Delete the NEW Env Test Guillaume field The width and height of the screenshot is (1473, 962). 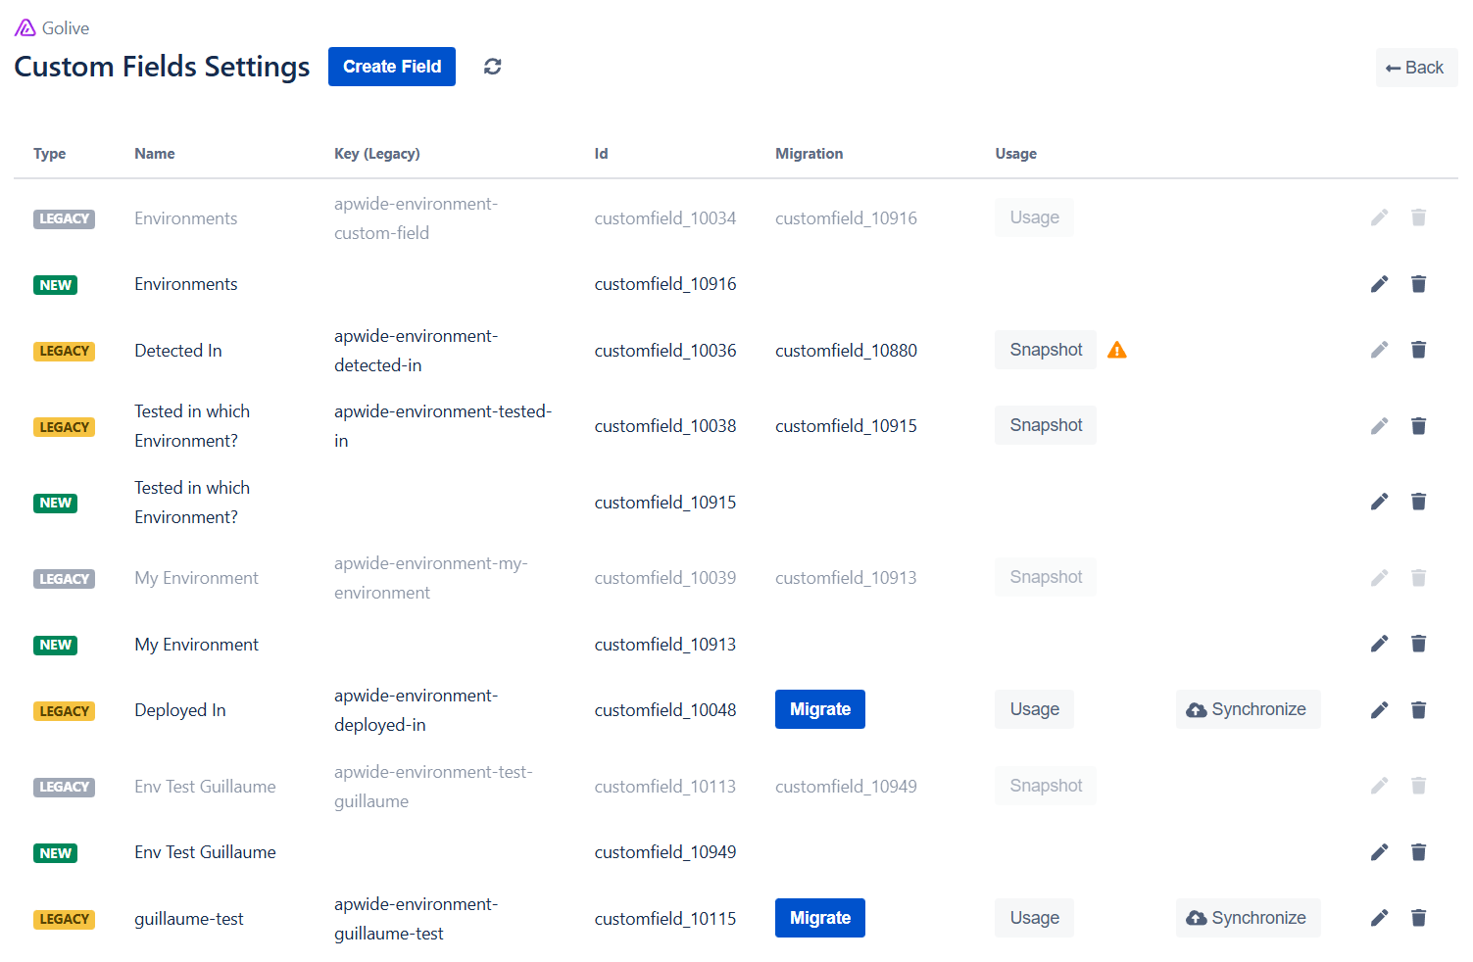[1418, 852]
